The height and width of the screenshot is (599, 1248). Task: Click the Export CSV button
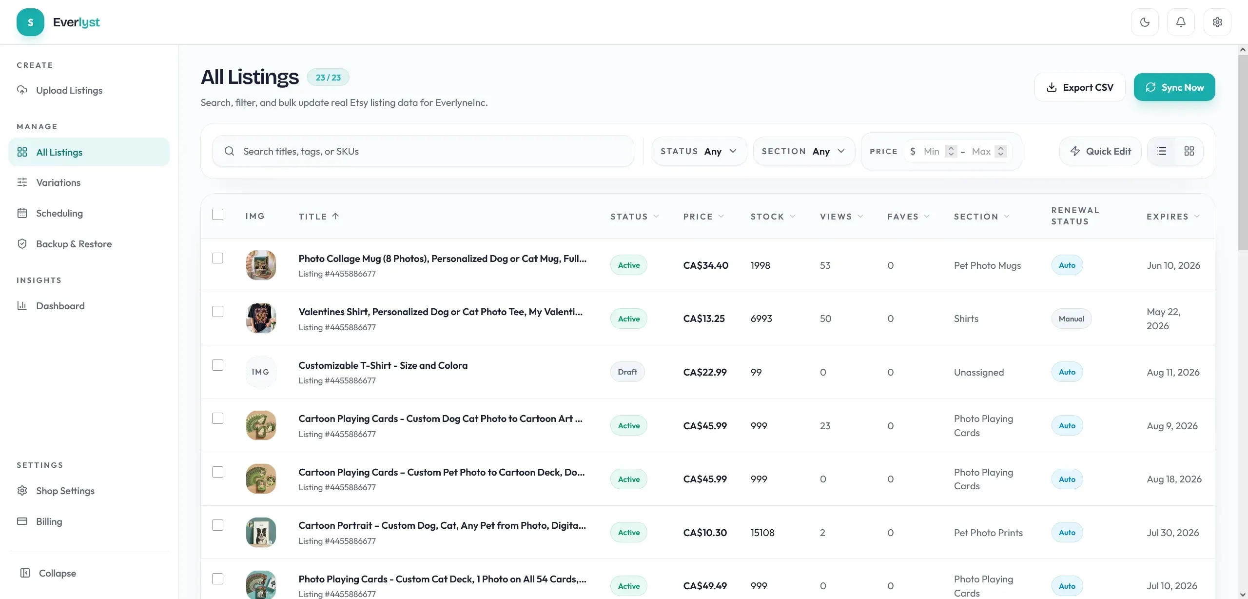(x=1080, y=87)
